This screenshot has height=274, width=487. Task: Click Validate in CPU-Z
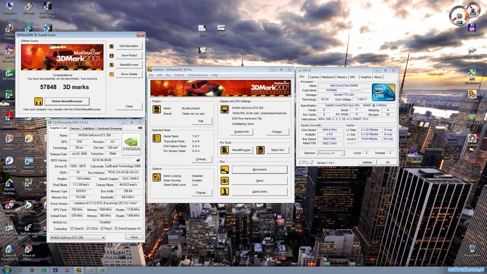[x=367, y=162]
